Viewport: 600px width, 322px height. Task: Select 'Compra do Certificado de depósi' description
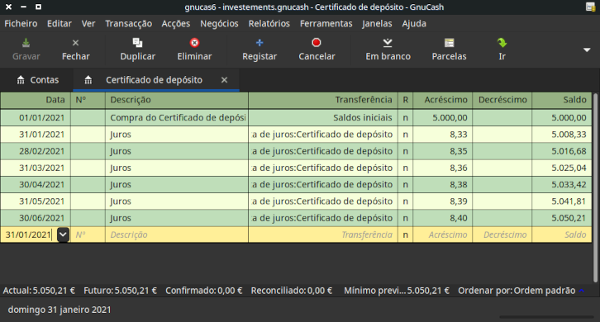(178, 118)
